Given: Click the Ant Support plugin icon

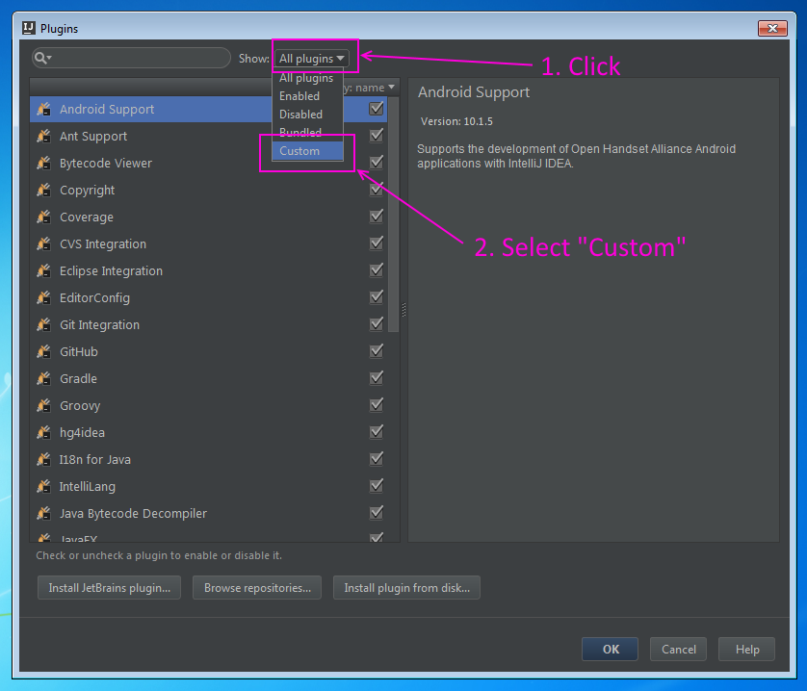Looking at the screenshot, I should (x=43, y=136).
